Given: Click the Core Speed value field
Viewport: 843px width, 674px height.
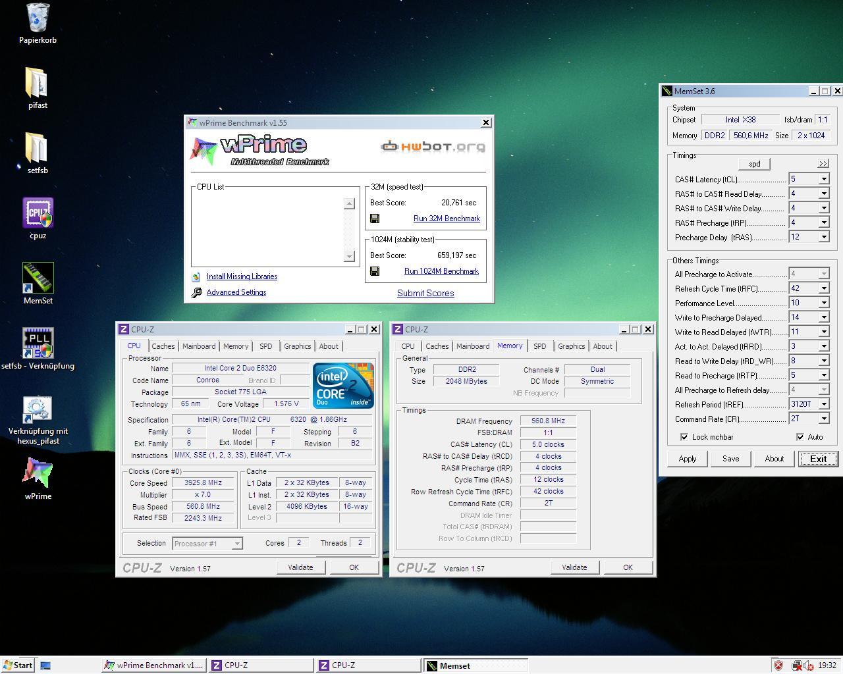Looking at the screenshot, I should (203, 483).
